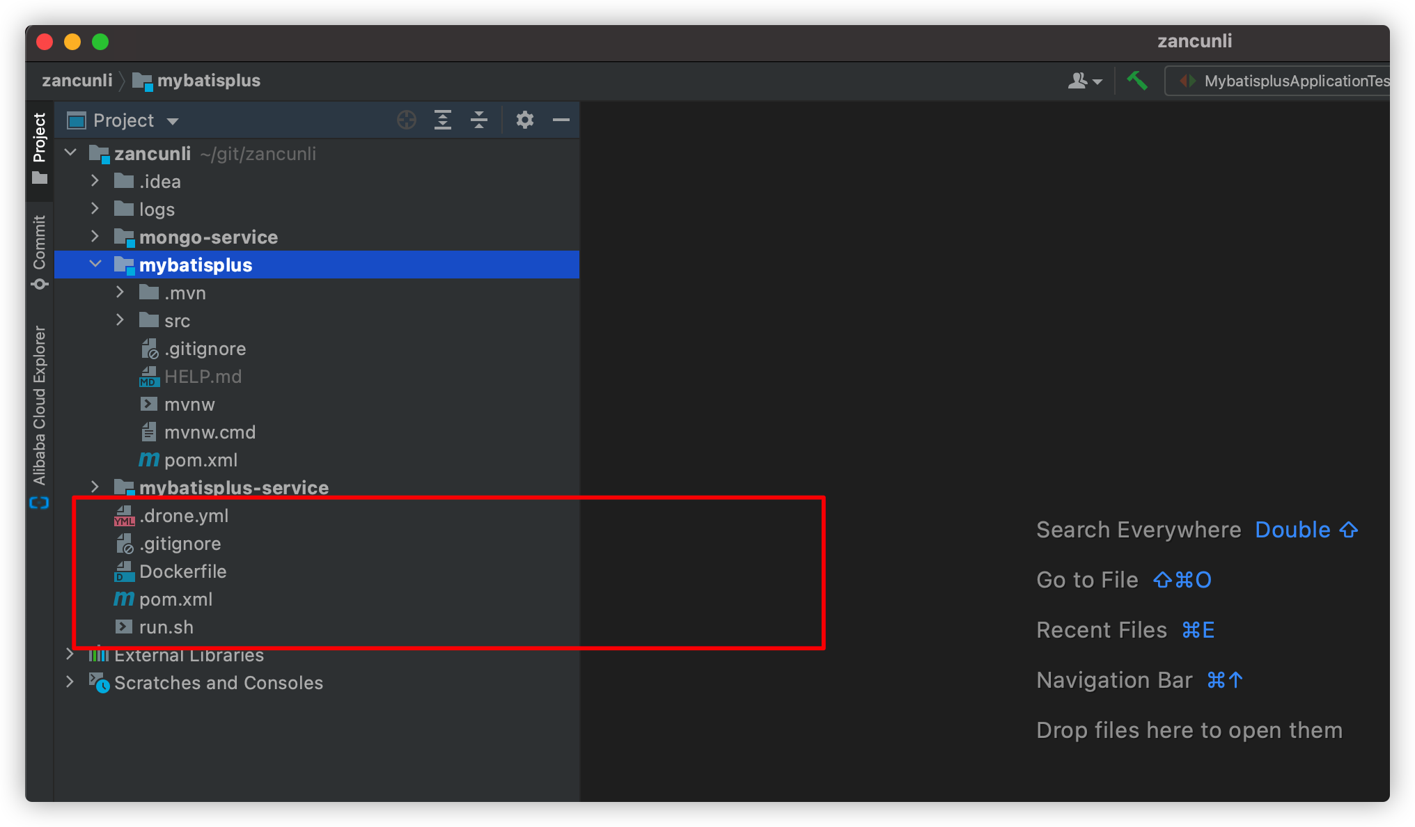Select the HELP.md file

pyautogui.click(x=203, y=377)
